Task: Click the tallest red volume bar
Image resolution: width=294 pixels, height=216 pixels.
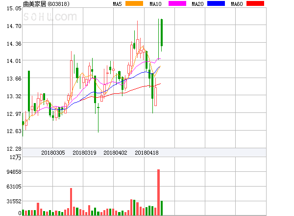Action: click(x=158, y=192)
